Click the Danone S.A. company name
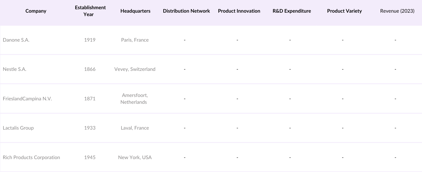Image resolution: width=422 pixels, height=172 pixels. (16, 40)
